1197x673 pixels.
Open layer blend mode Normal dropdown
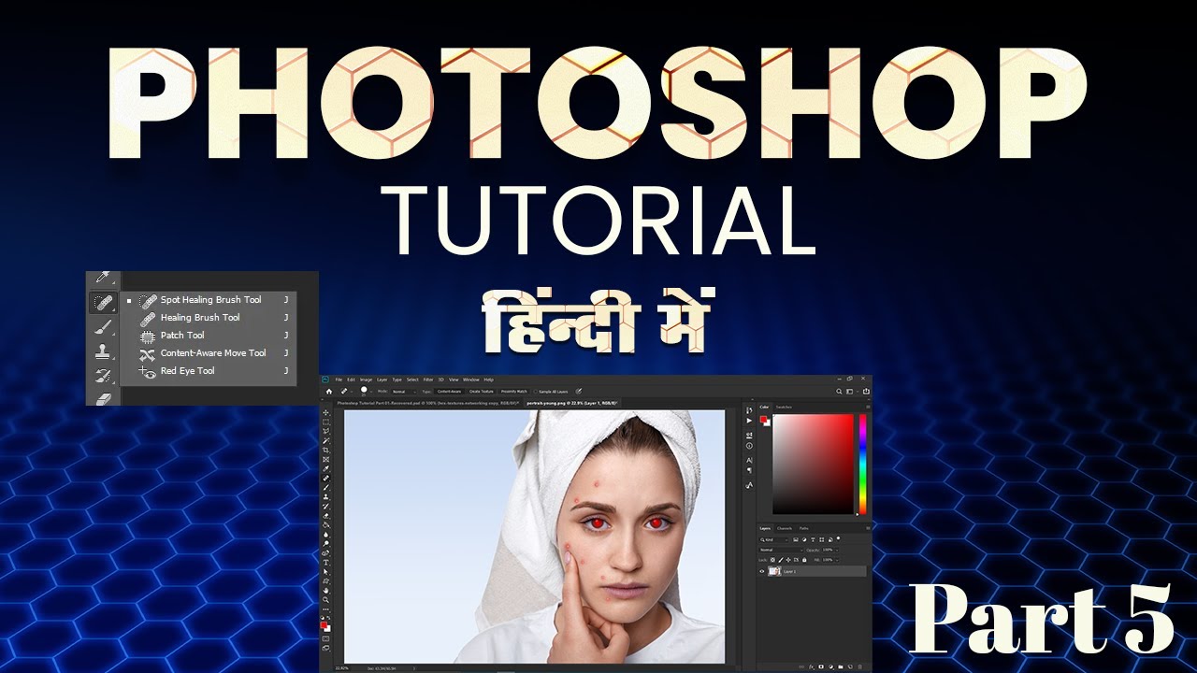[x=781, y=550]
